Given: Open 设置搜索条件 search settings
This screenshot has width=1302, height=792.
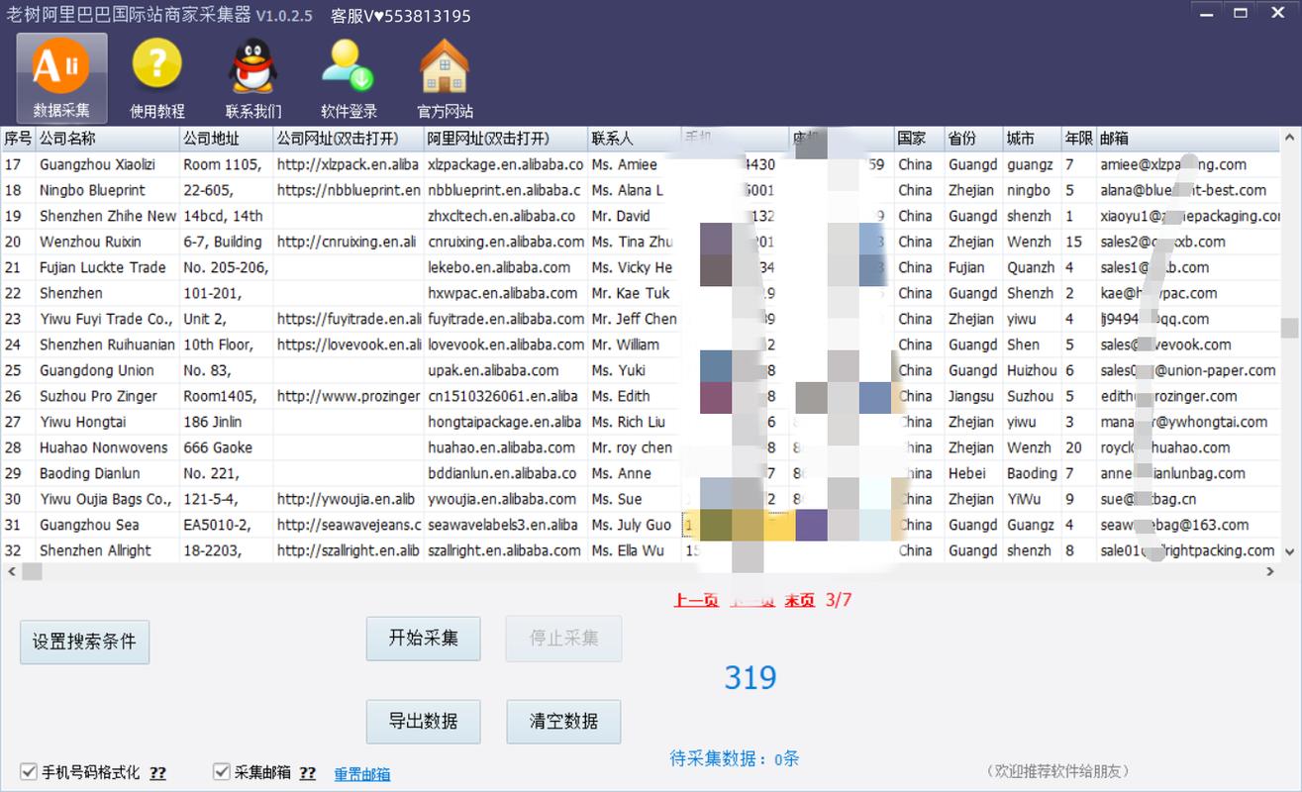Looking at the screenshot, I should click(x=84, y=643).
